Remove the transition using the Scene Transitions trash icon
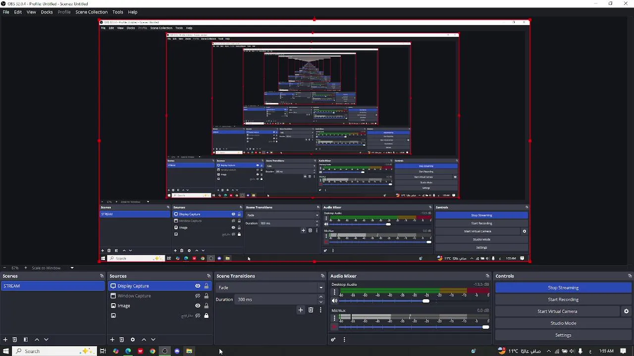Image resolution: width=634 pixels, height=356 pixels. pyautogui.click(x=311, y=310)
